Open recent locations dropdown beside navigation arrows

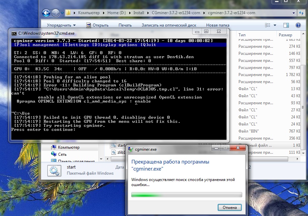click(62, 13)
